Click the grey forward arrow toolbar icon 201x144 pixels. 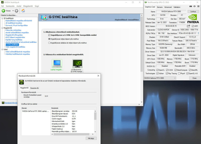[16, 11]
